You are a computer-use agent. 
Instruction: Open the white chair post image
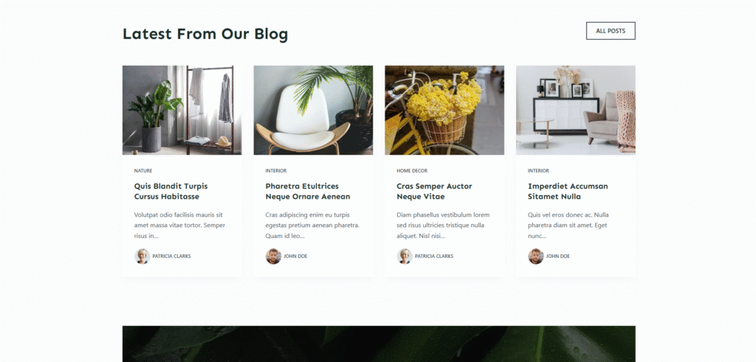coord(313,111)
